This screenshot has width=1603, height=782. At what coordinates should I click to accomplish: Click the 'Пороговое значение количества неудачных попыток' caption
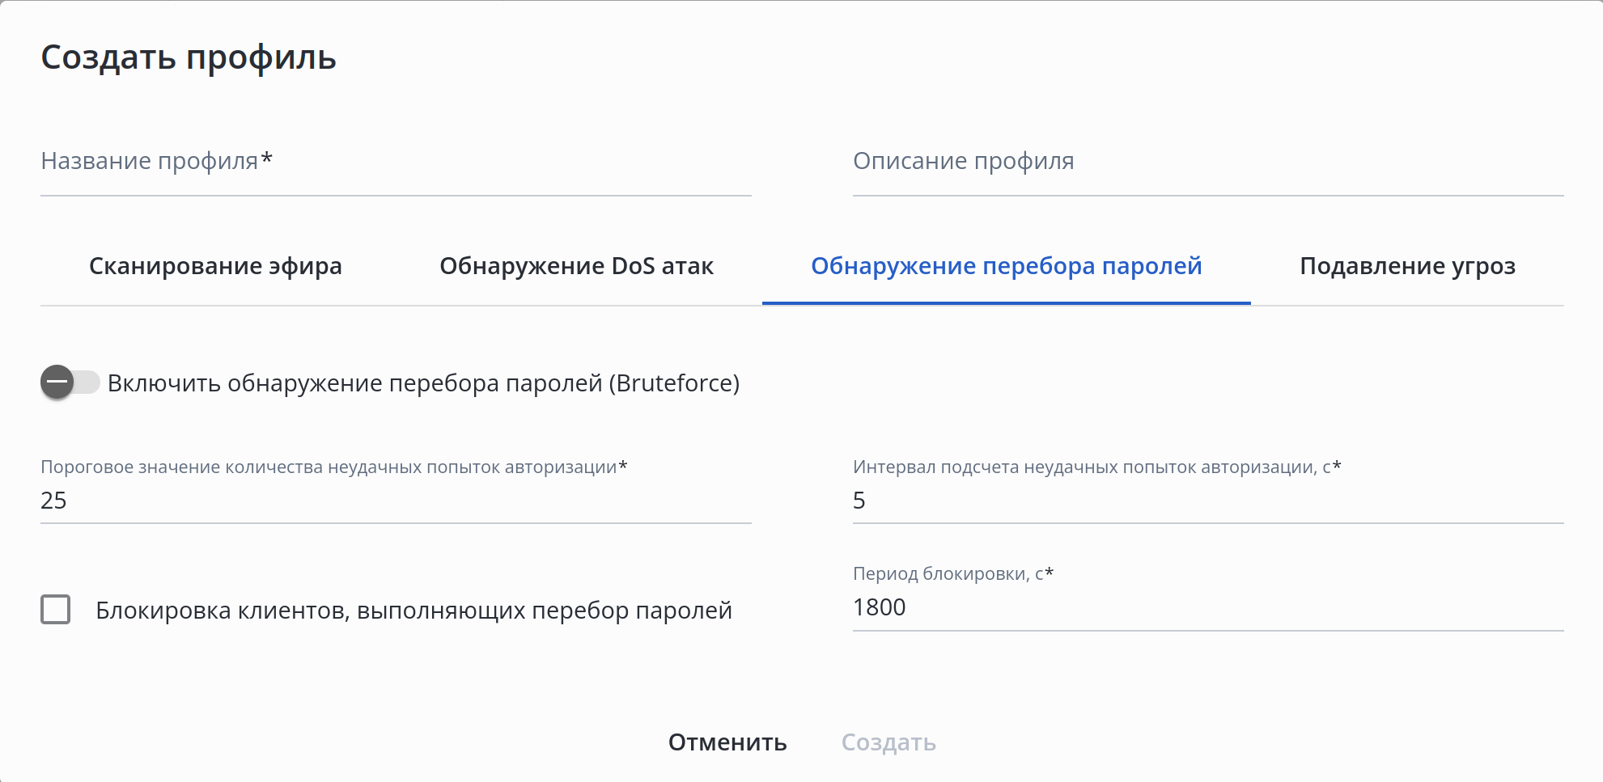point(329,467)
